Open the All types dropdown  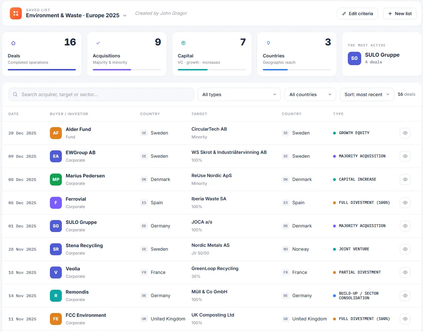(x=239, y=94)
